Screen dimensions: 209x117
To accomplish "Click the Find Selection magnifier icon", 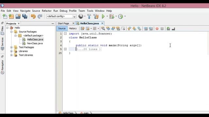I will click(x=103, y=29).
